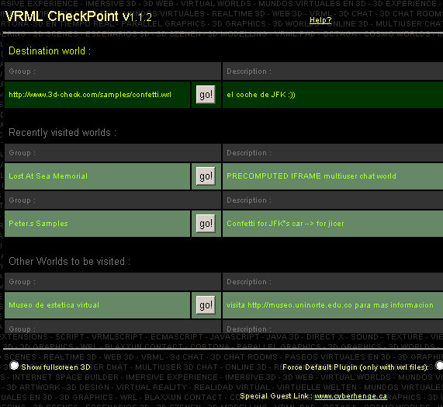Enable Show fullscreen 3D radio button
The height and width of the screenshot is (407, 443).
pos(14,365)
